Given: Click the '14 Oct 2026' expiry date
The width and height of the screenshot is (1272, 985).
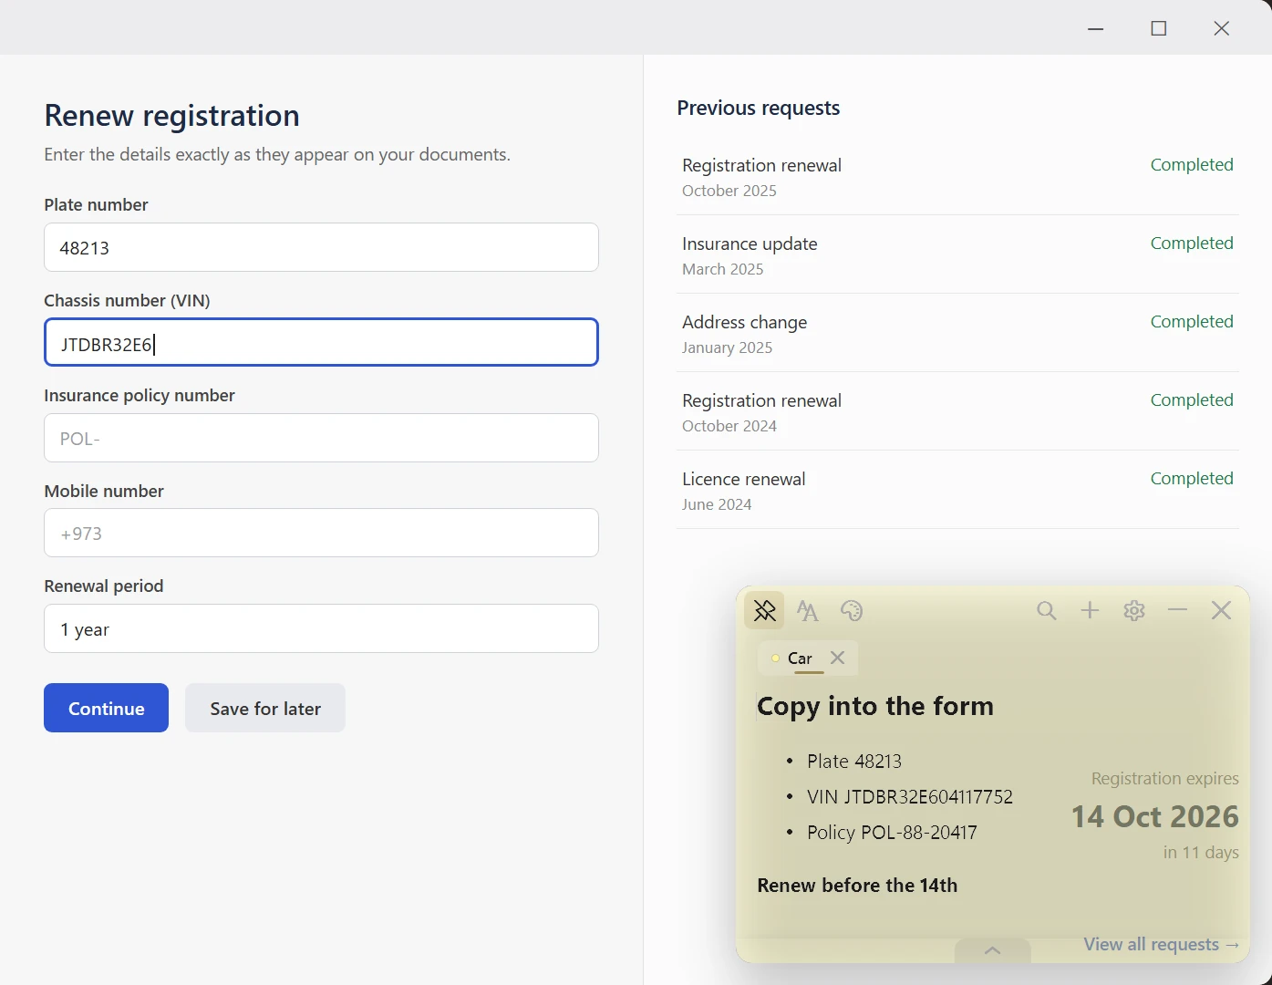Looking at the screenshot, I should pos(1154,816).
